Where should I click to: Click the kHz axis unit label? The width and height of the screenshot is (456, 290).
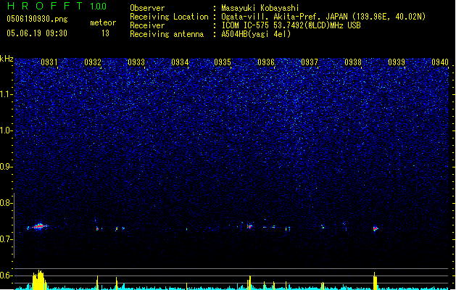[7, 59]
